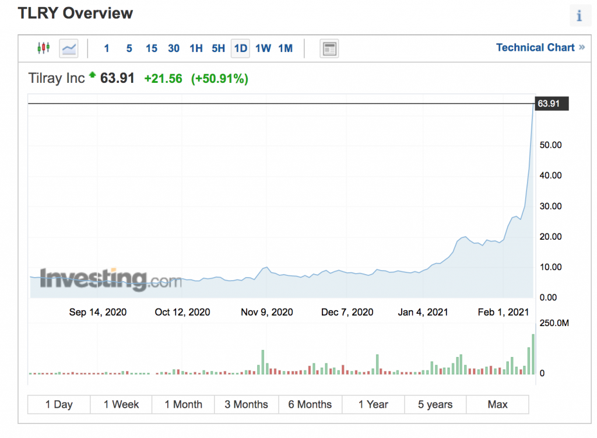Click the info icon beside TLRY Overview
The width and height of the screenshot is (597, 438).
(x=579, y=16)
